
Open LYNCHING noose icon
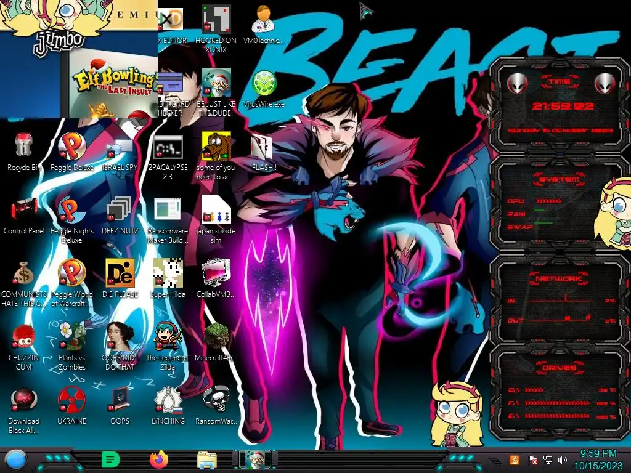pos(168,400)
